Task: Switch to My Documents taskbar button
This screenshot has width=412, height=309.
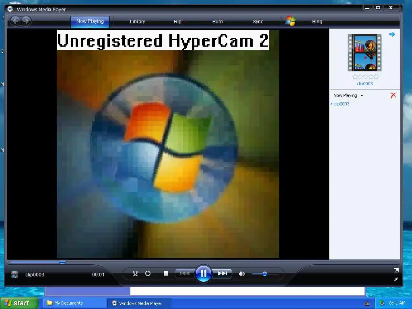Action: pos(74,303)
